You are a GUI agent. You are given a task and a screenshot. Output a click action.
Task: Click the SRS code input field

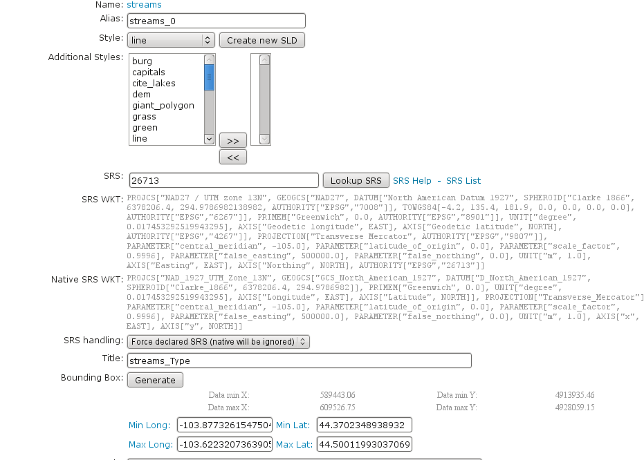(x=223, y=180)
